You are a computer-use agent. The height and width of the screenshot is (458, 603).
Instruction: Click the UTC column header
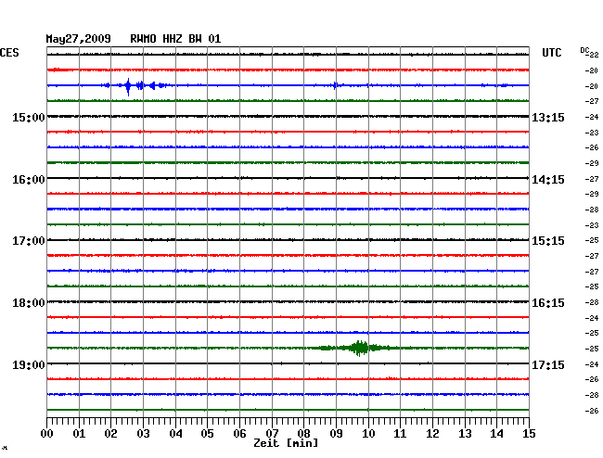pos(551,52)
